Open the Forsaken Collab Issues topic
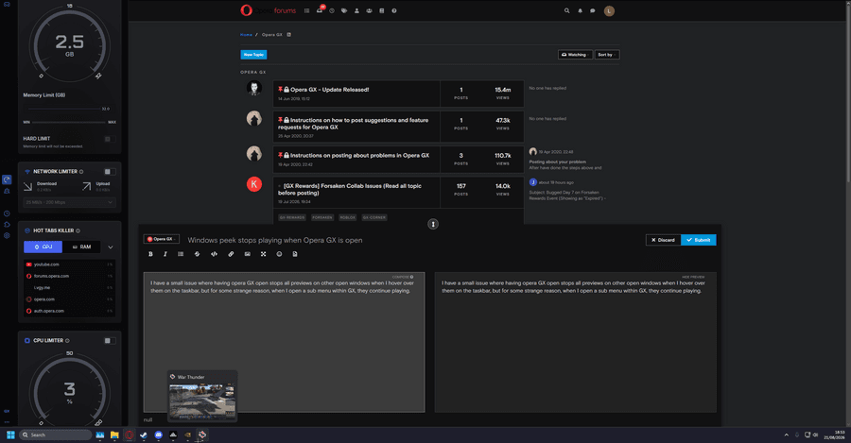Viewport: 851px width, 443px height. [x=350, y=189]
